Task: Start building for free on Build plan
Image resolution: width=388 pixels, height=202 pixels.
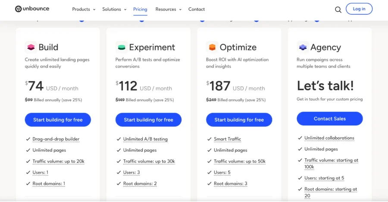Action: [58, 119]
